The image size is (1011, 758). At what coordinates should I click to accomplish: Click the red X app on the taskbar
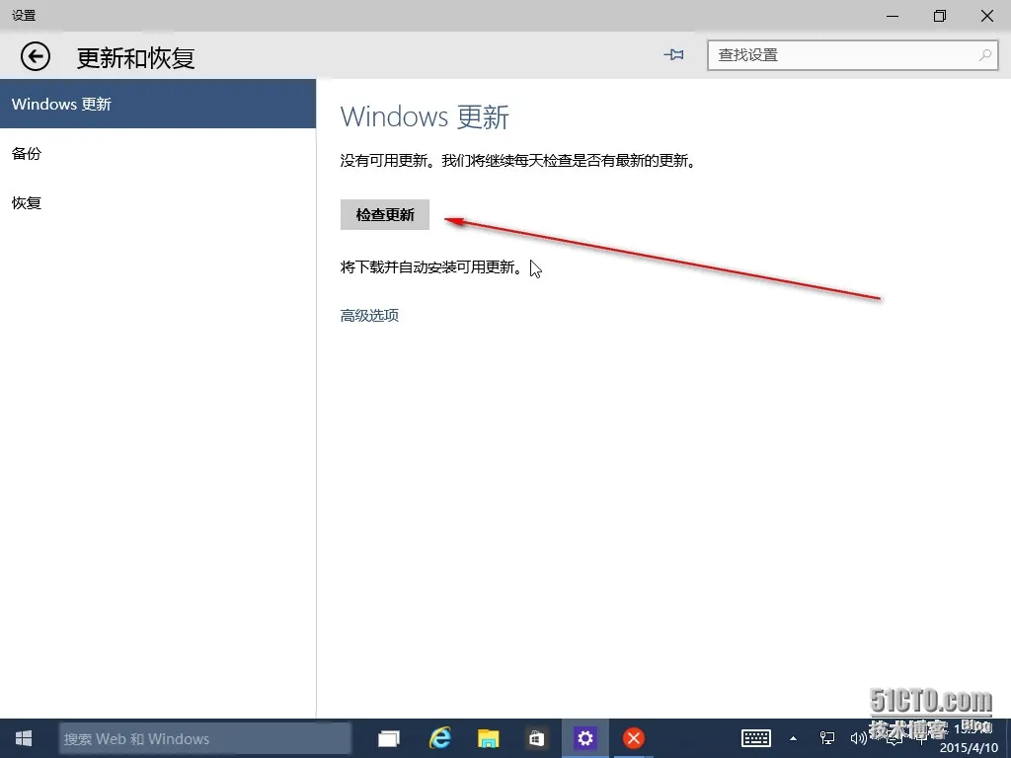[634, 738]
